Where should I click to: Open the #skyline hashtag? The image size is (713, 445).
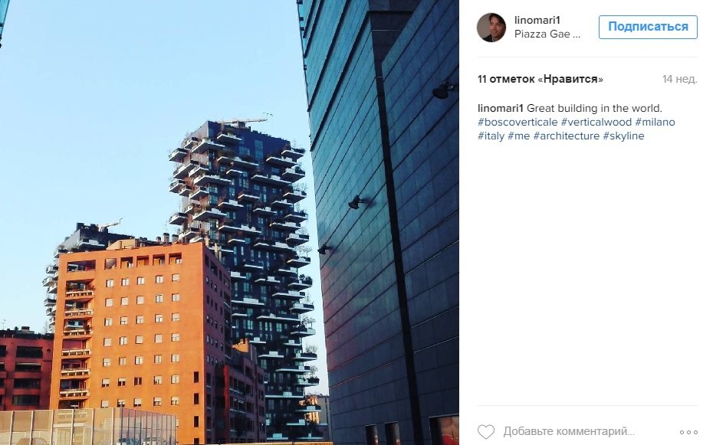[623, 136]
